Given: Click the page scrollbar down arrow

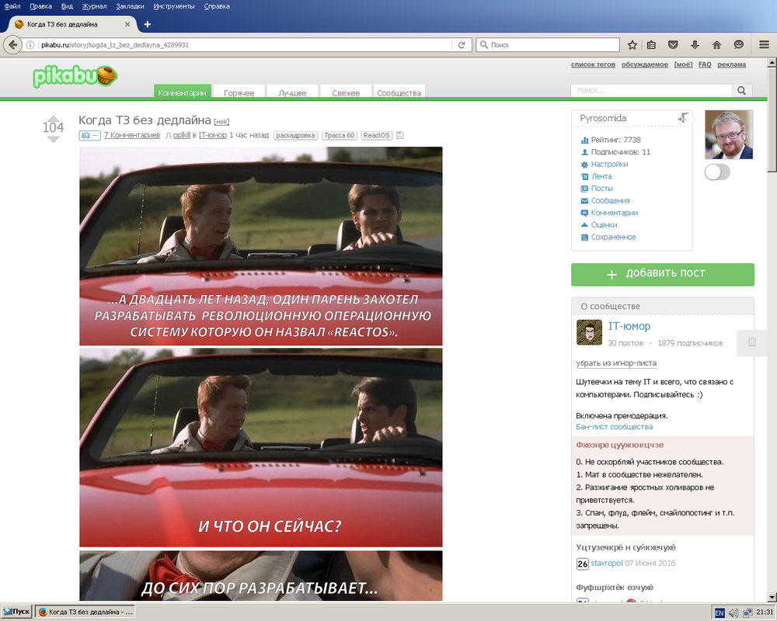Looking at the screenshot, I should coord(772,596).
